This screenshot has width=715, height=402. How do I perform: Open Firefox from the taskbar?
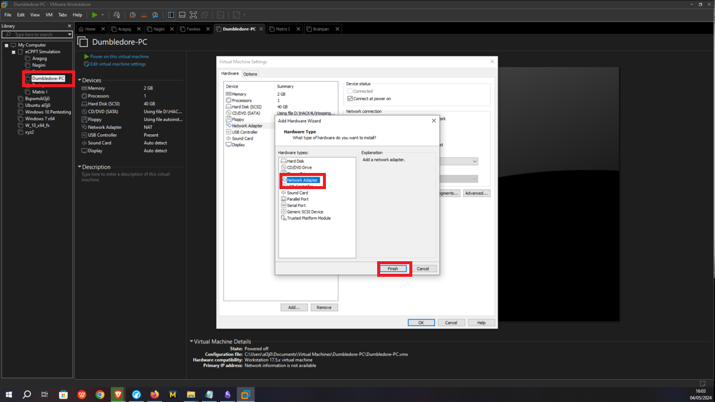[155, 394]
